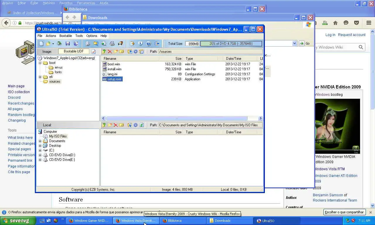The height and width of the screenshot is (225, 375).
Task: Expand the efi folder in image tree
Action: coord(40,77)
